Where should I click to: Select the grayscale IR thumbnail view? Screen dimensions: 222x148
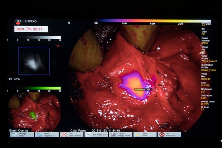(x=34, y=61)
